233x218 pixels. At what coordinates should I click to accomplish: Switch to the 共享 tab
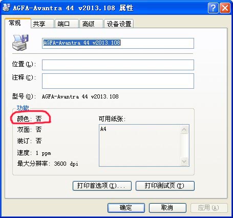click(x=43, y=24)
